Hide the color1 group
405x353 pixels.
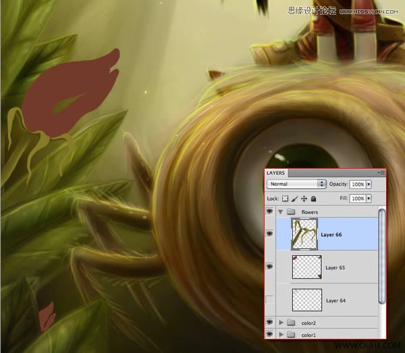[x=269, y=334]
